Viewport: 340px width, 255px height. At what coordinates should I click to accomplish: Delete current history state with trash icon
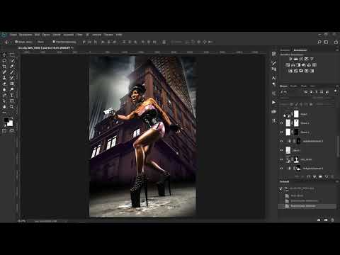[332, 220]
